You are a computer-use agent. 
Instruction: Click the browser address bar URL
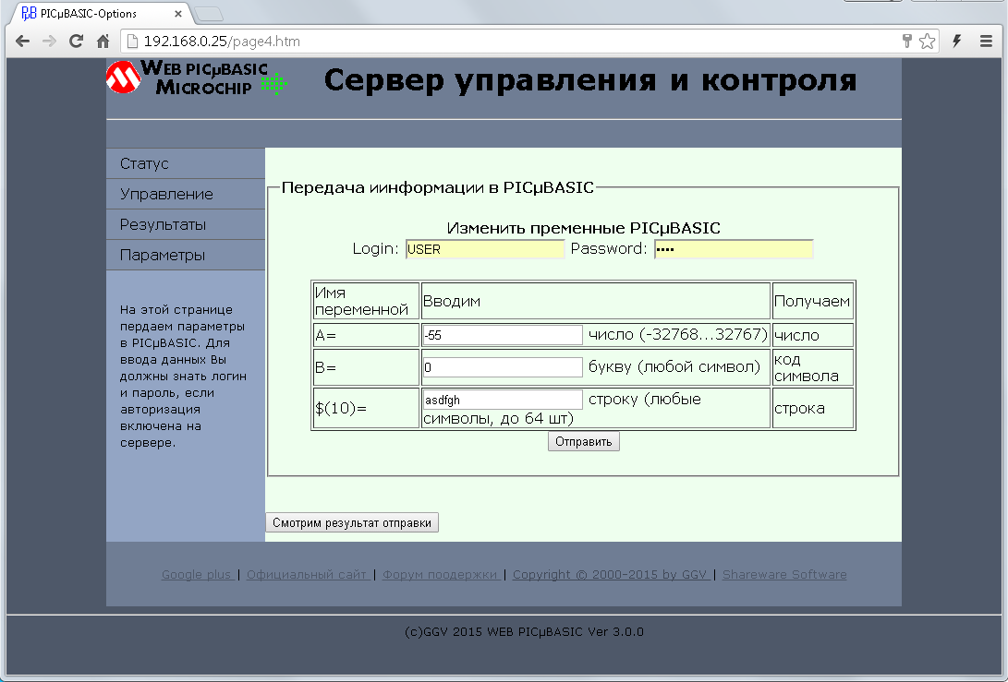click(222, 42)
